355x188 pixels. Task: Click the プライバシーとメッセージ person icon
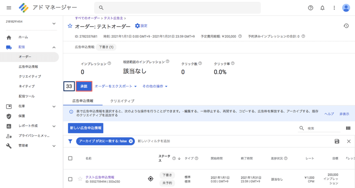click(9, 136)
